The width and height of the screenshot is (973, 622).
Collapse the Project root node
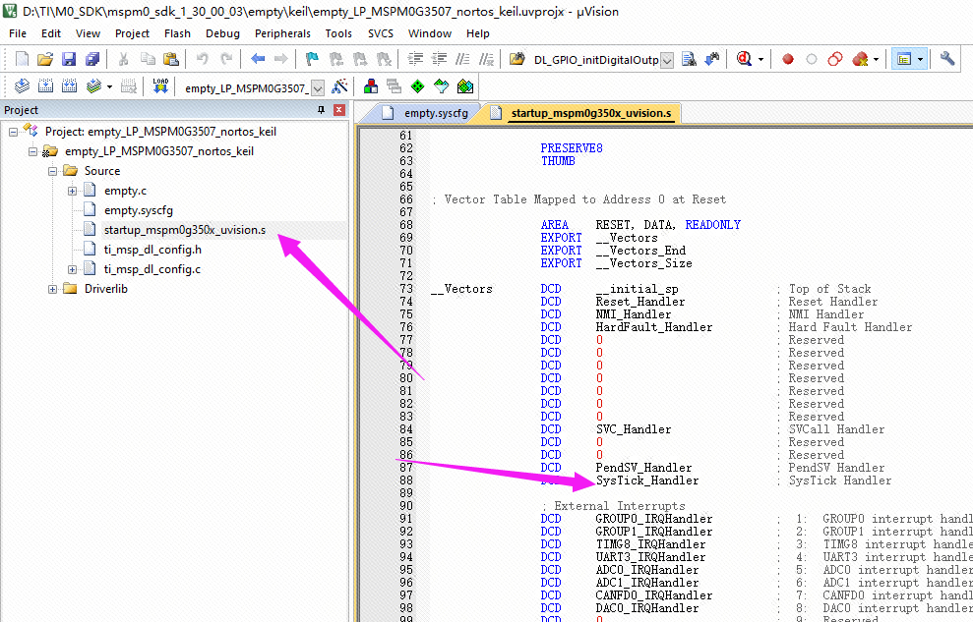tap(13, 132)
